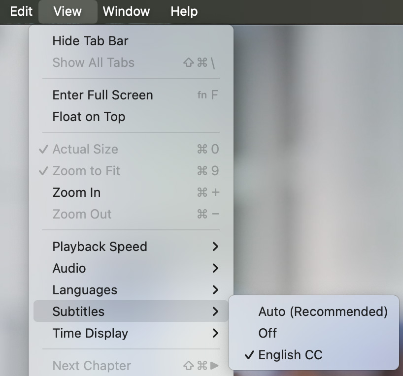
Task: Select Auto (Recommended) subtitles
Action: 323,312
